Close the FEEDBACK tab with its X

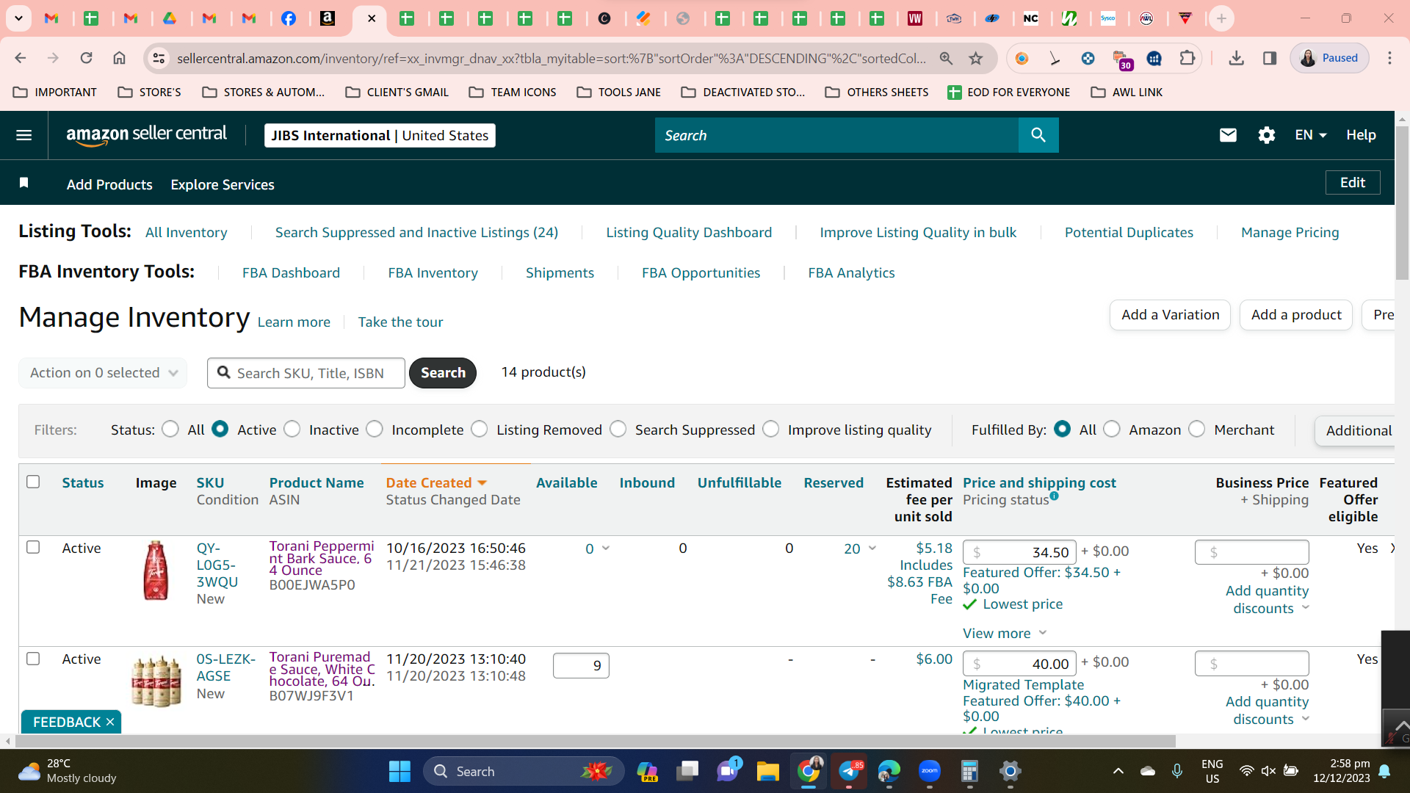(110, 722)
